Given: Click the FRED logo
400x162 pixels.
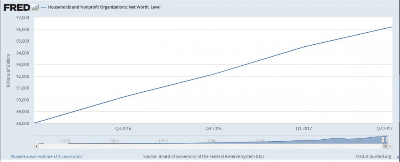Looking at the screenshot, I should point(15,7).
